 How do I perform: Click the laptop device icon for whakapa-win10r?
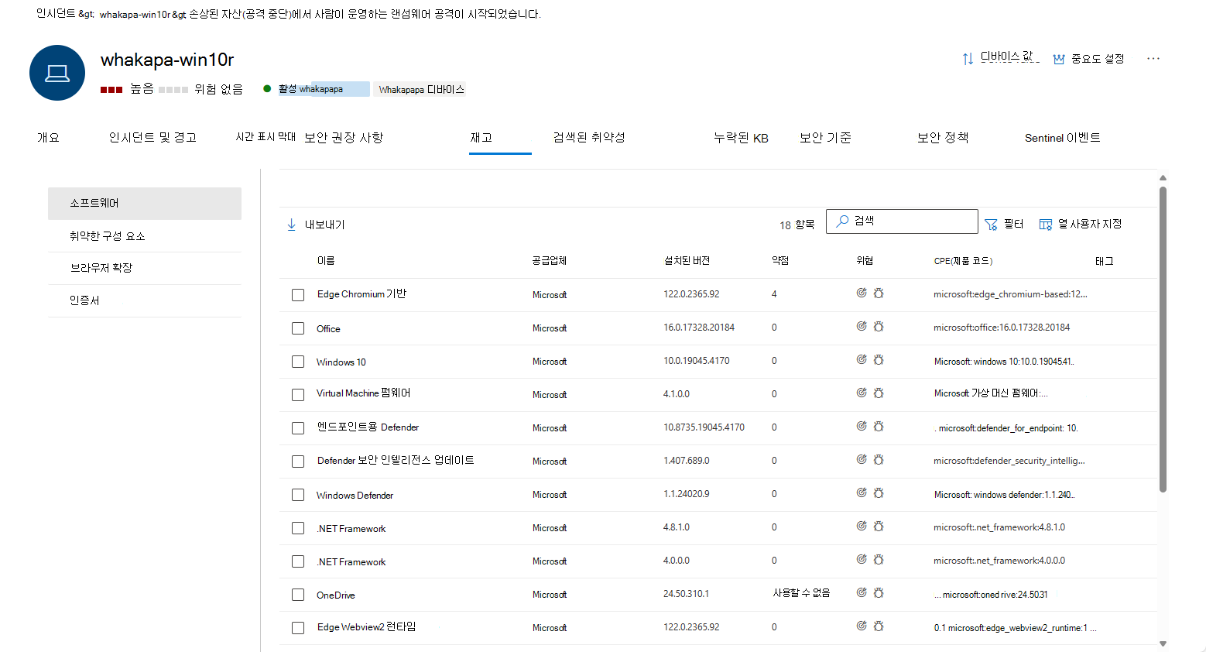(57, 73)
